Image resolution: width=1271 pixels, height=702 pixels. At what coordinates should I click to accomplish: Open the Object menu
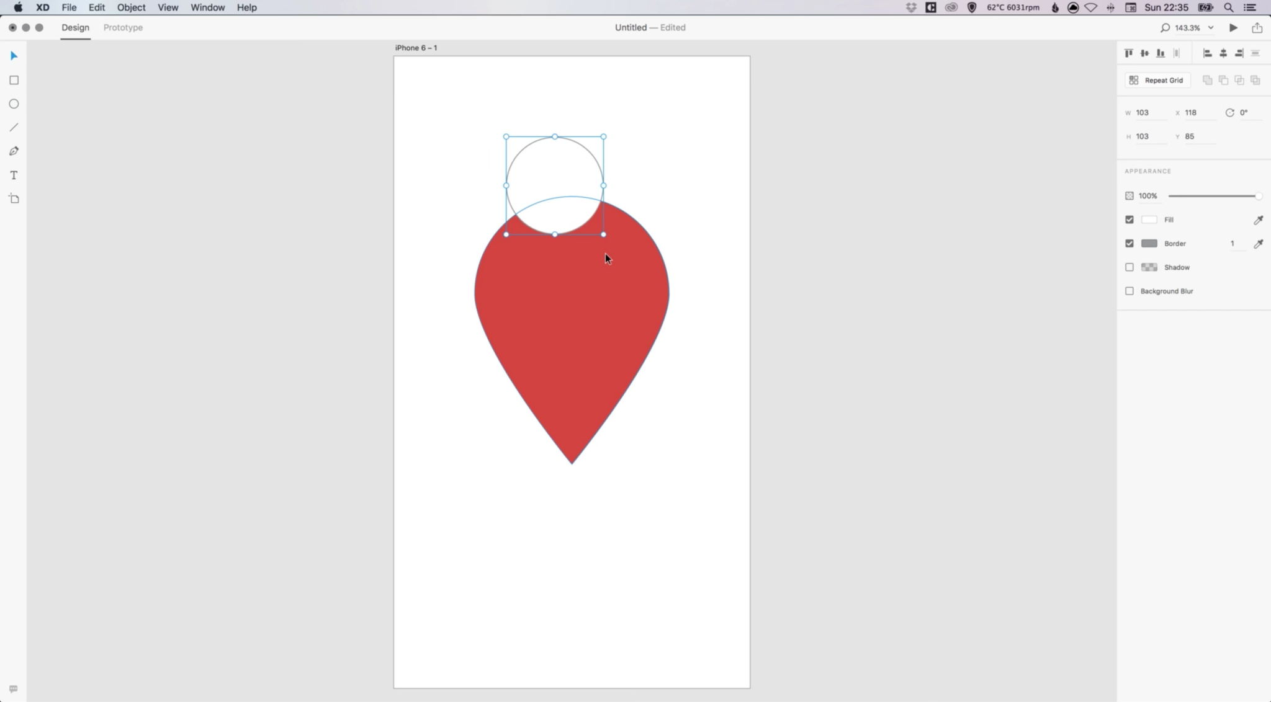pos(130,7)
